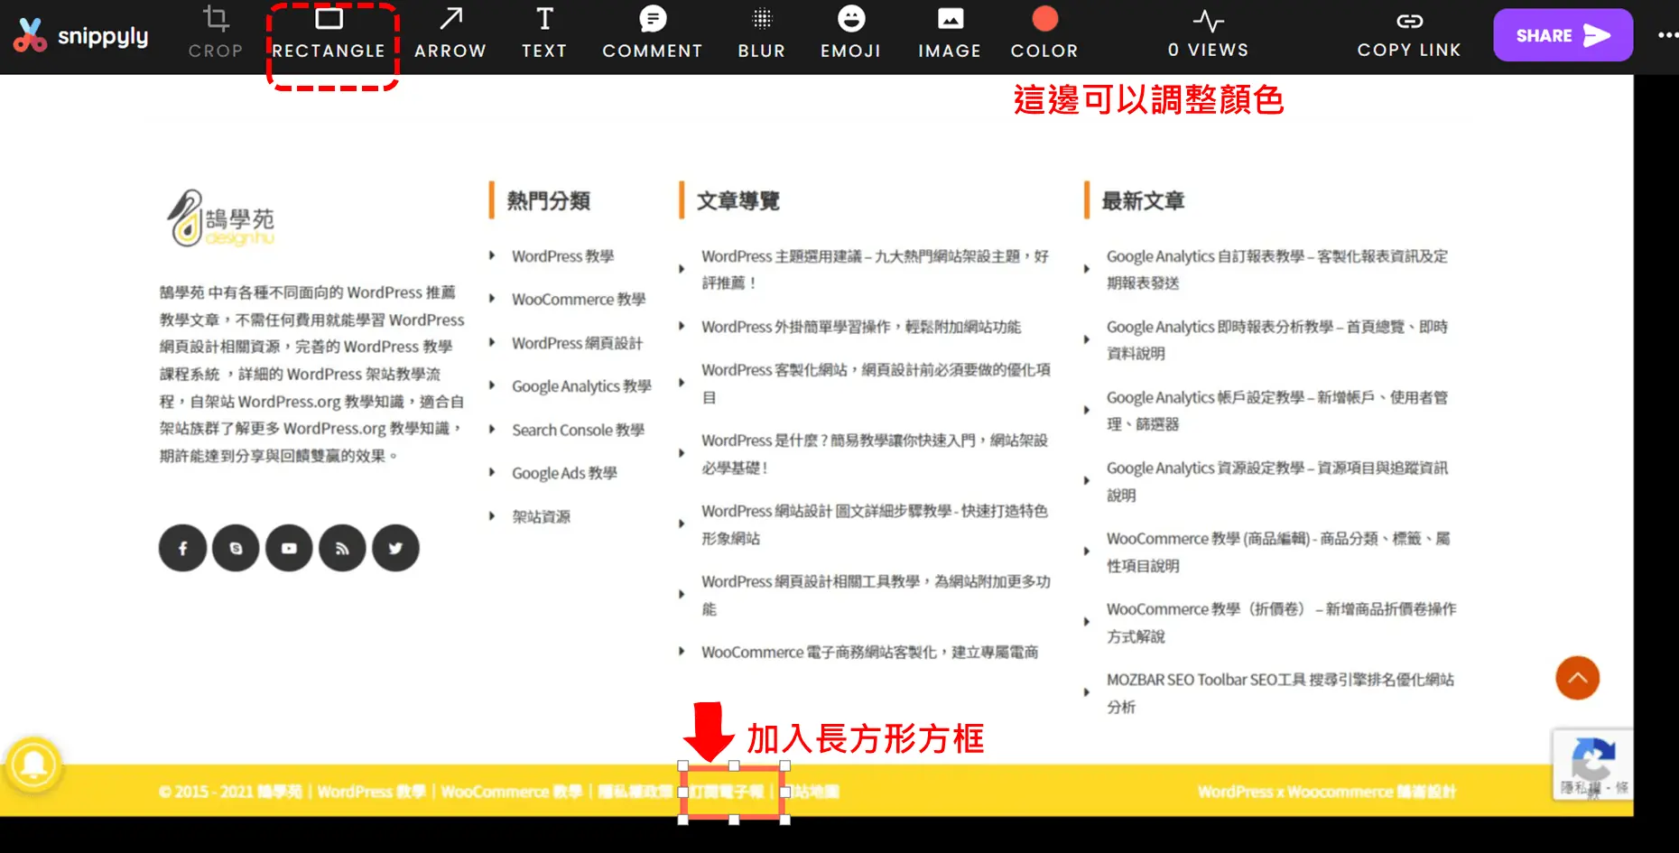Screen dimensions: 1679x853
Task: Open WordPress 網頁設計 category link
Action: (x=578, y=343)
